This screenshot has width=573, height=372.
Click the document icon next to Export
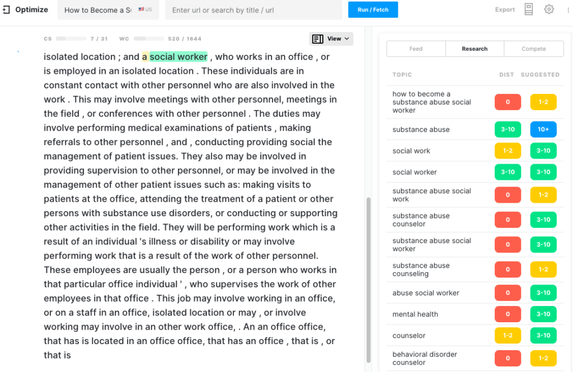click(x=529, y=9)
